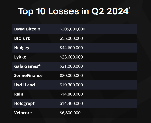The image size is (151, 123).
Task: Select the BtcTurk row label
Action: tap(22, 38)
